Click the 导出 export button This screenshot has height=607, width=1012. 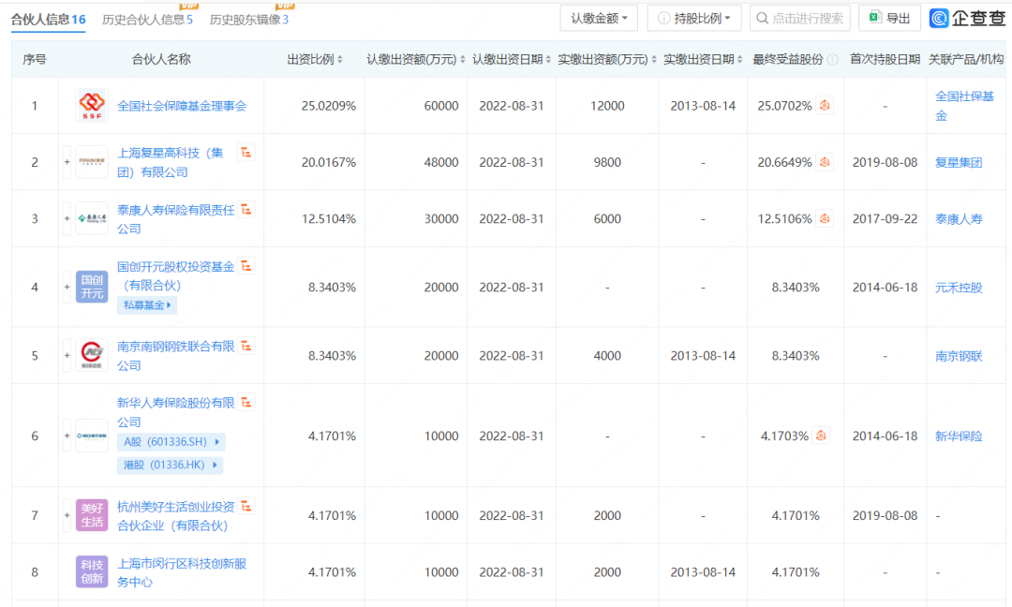889,18
